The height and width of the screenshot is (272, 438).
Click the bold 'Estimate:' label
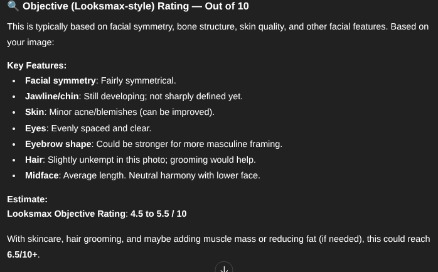click(x=28, y=199)
